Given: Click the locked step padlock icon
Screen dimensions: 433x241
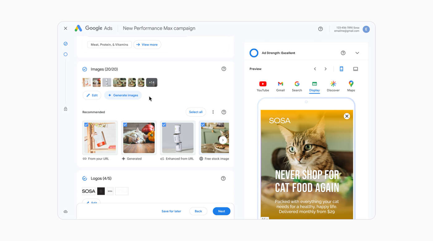Looking at the screenshot, I should tap(66, 109).
